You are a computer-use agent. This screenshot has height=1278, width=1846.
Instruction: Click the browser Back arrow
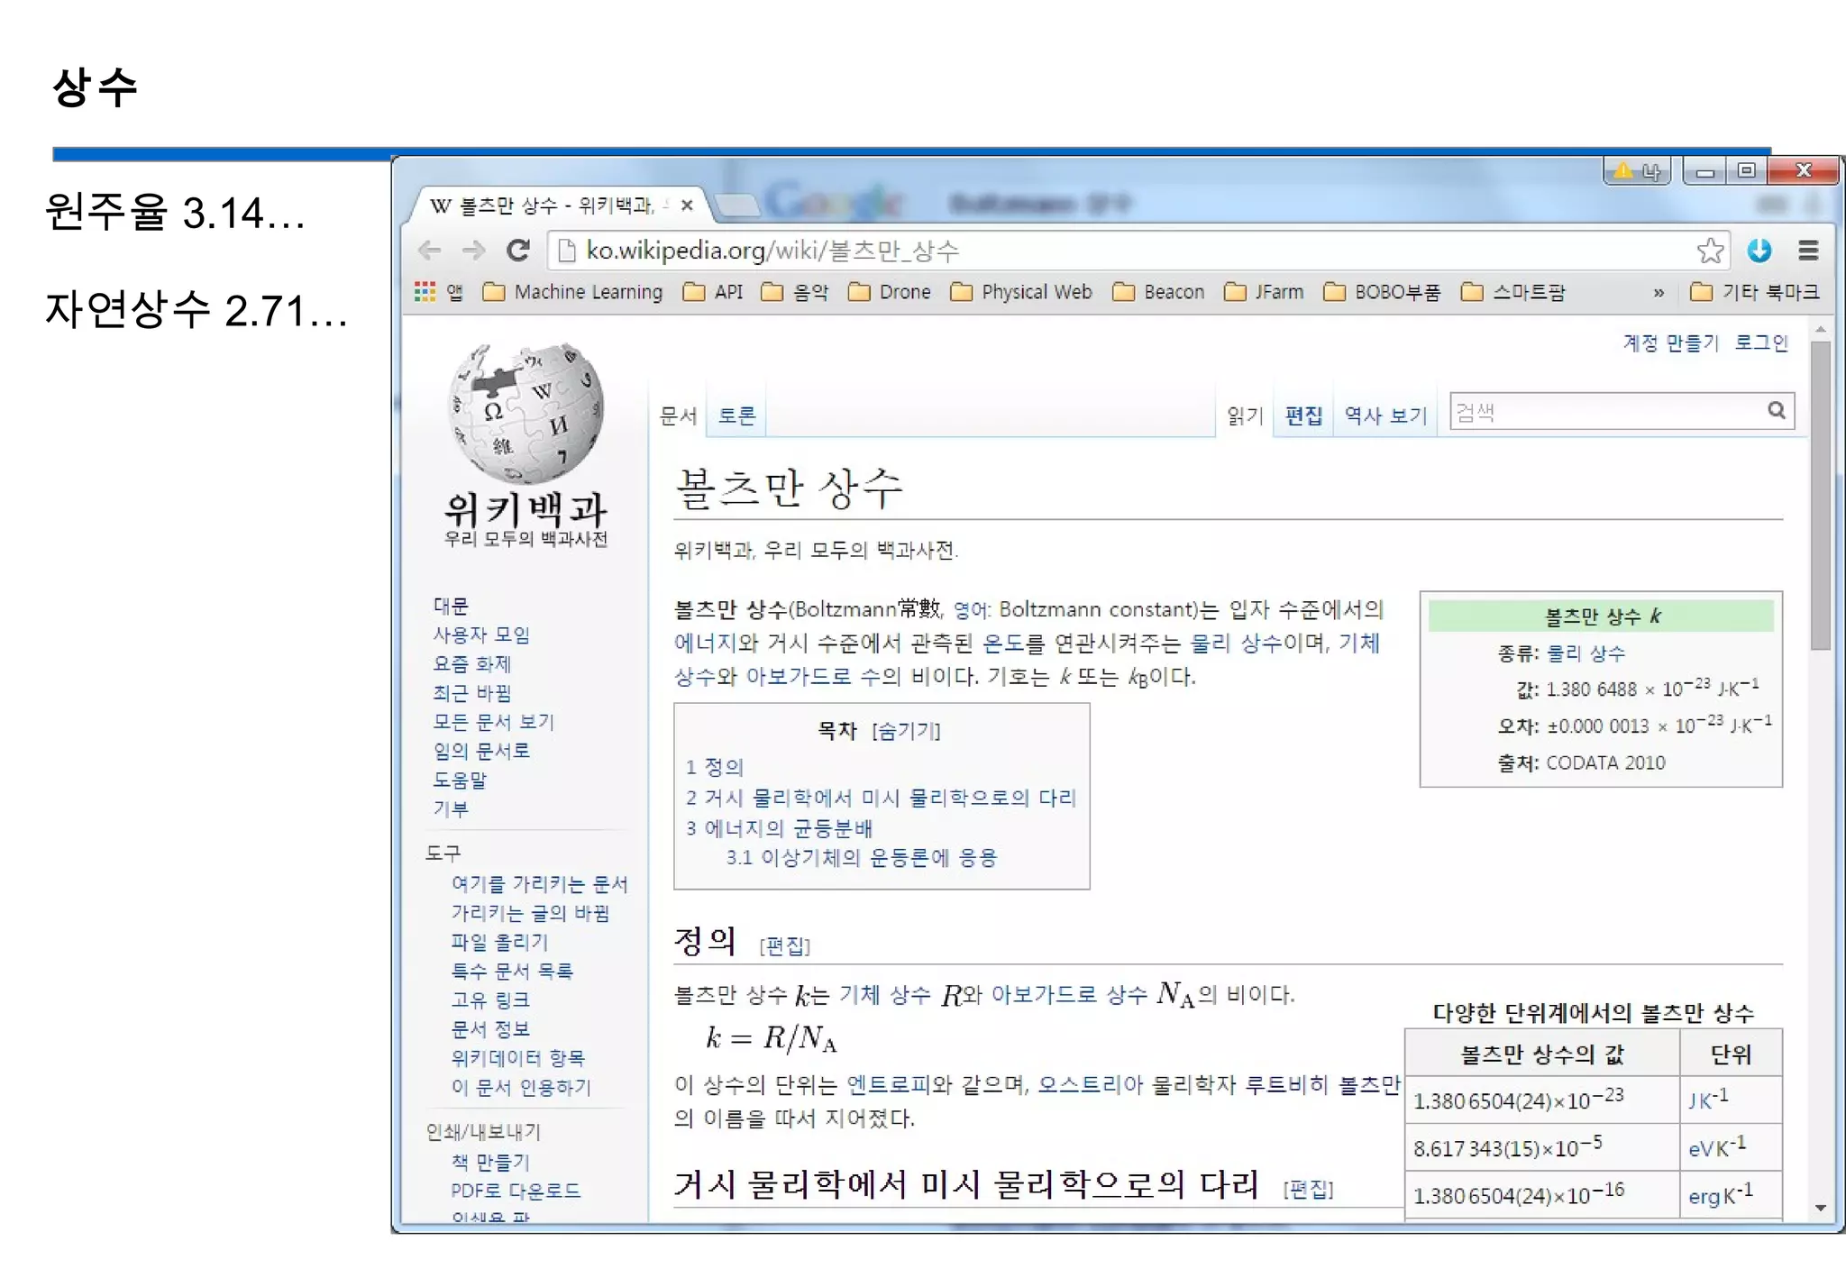click(x=430, y=251)
